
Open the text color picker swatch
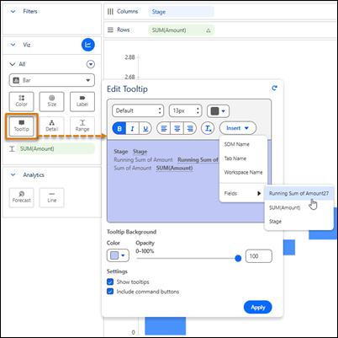[218, 111]
